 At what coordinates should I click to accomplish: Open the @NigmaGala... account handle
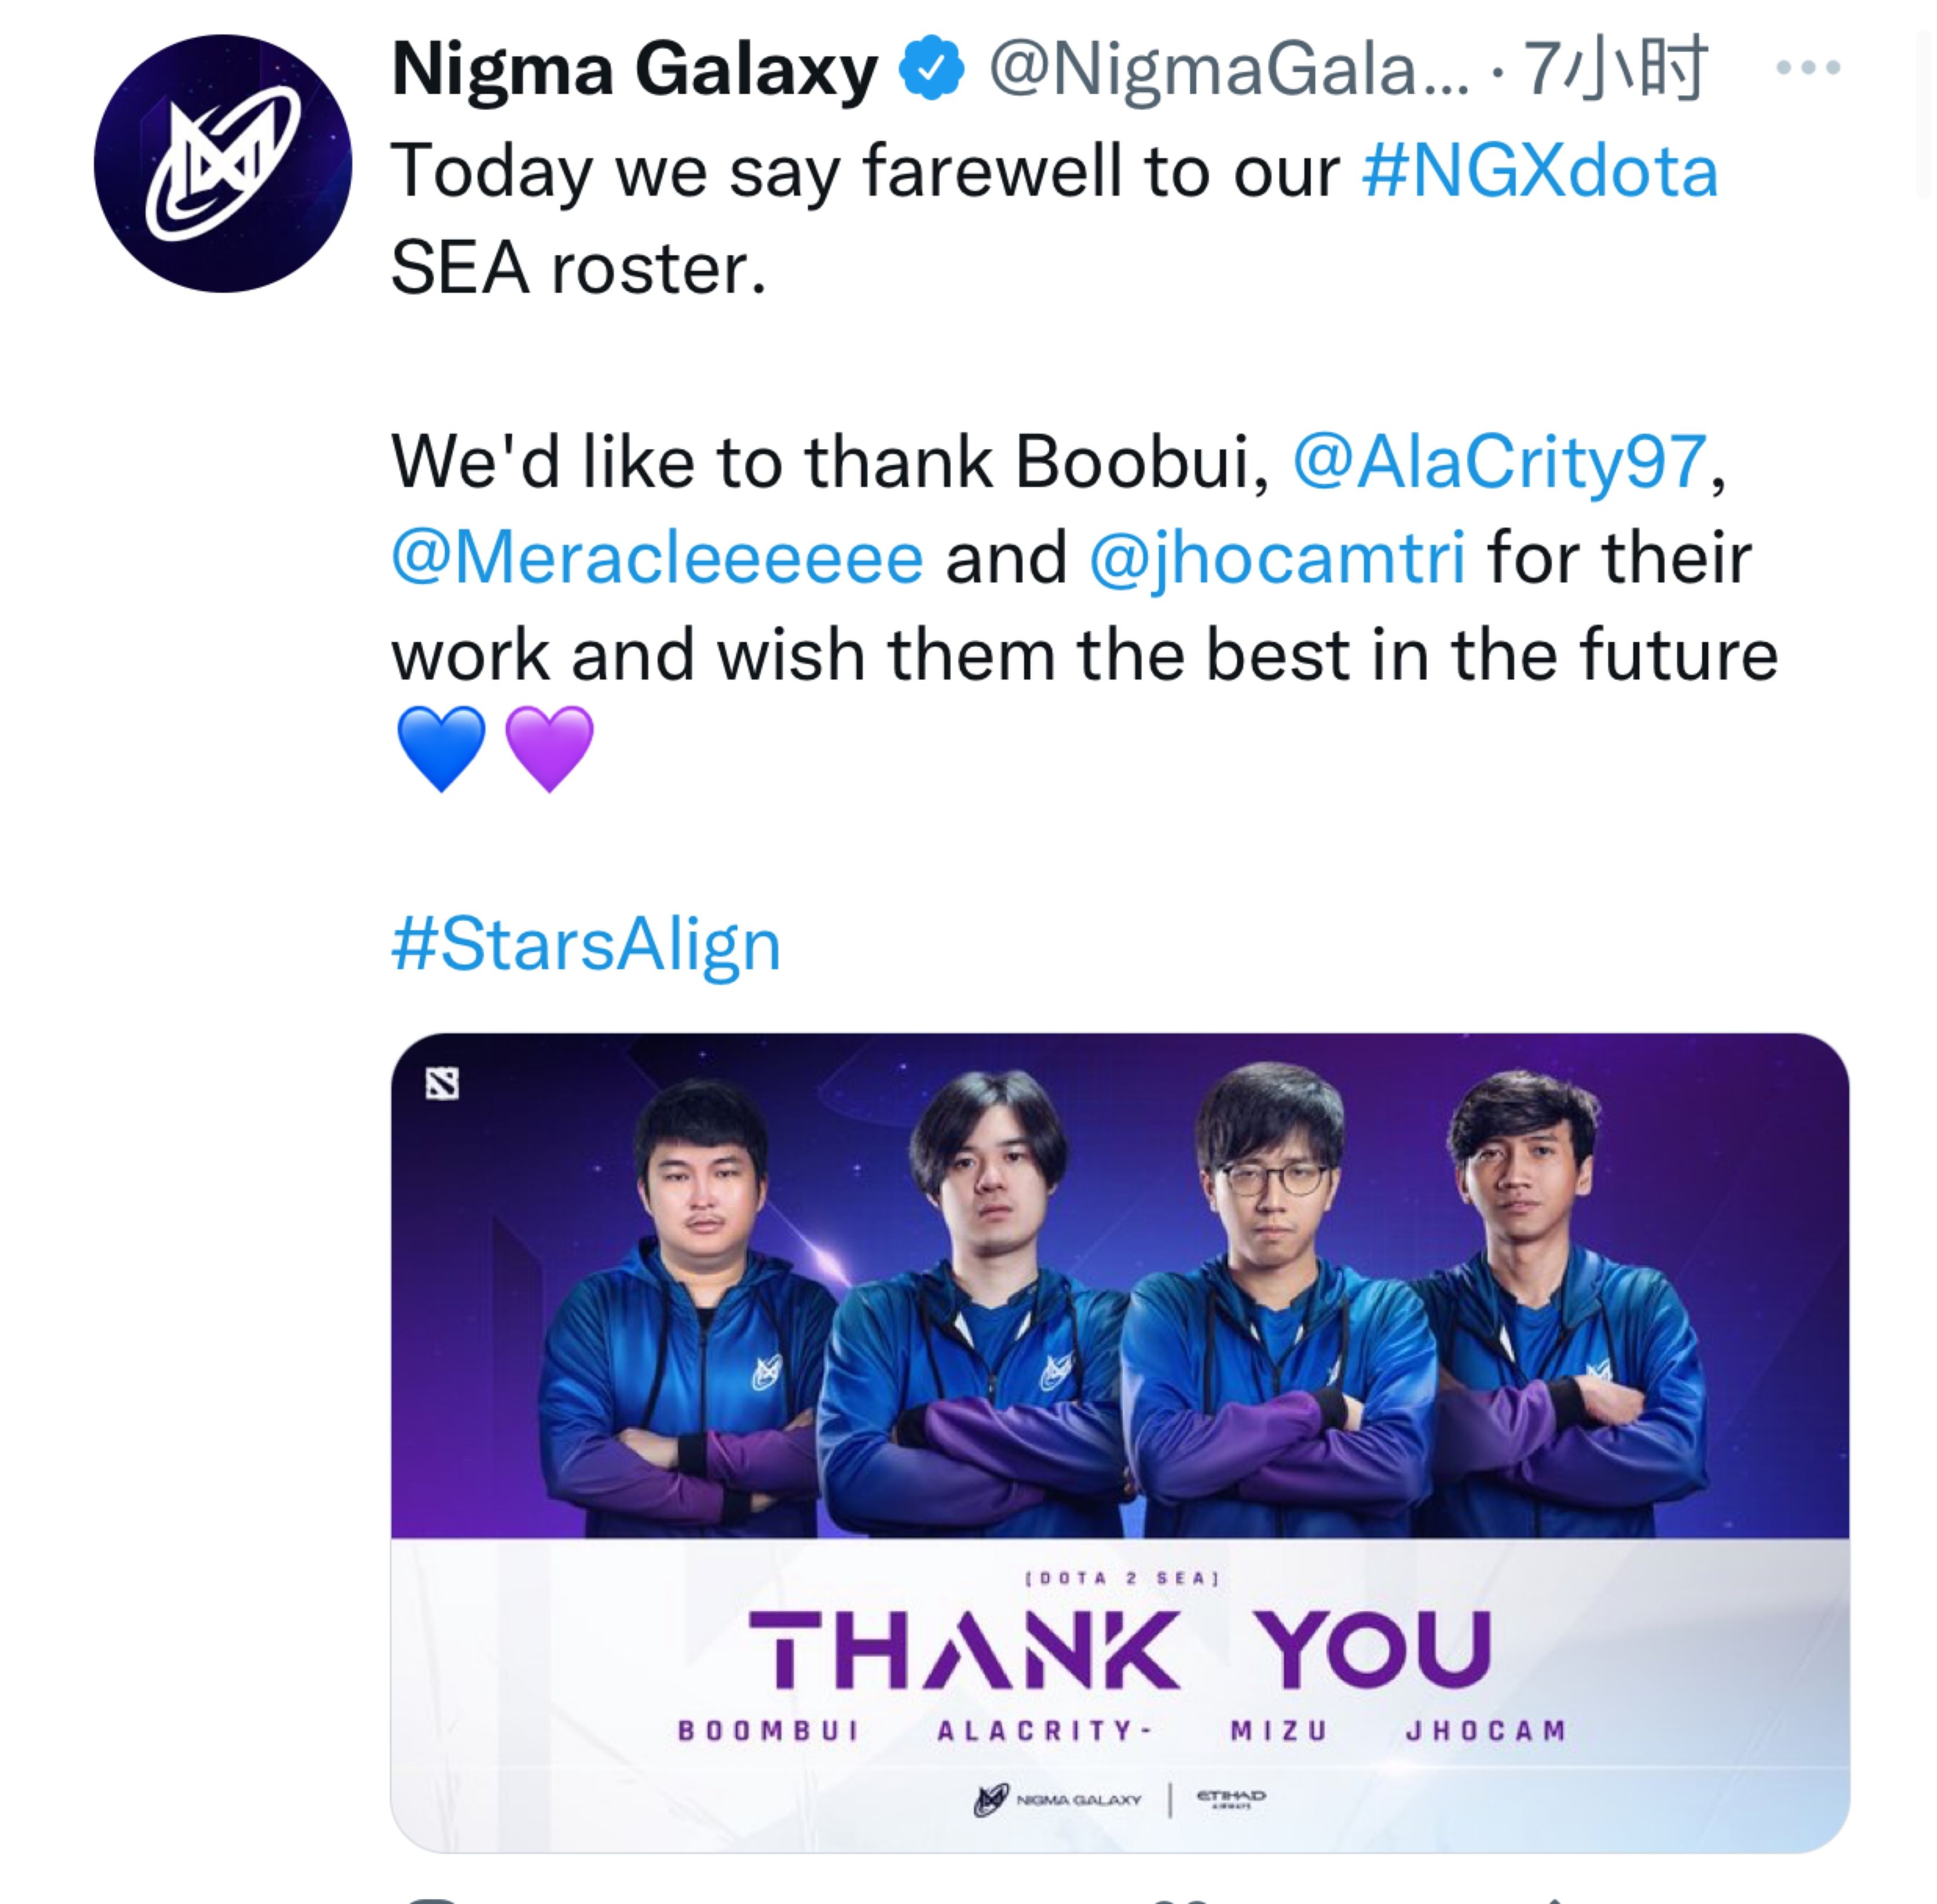click(1229, 70)
